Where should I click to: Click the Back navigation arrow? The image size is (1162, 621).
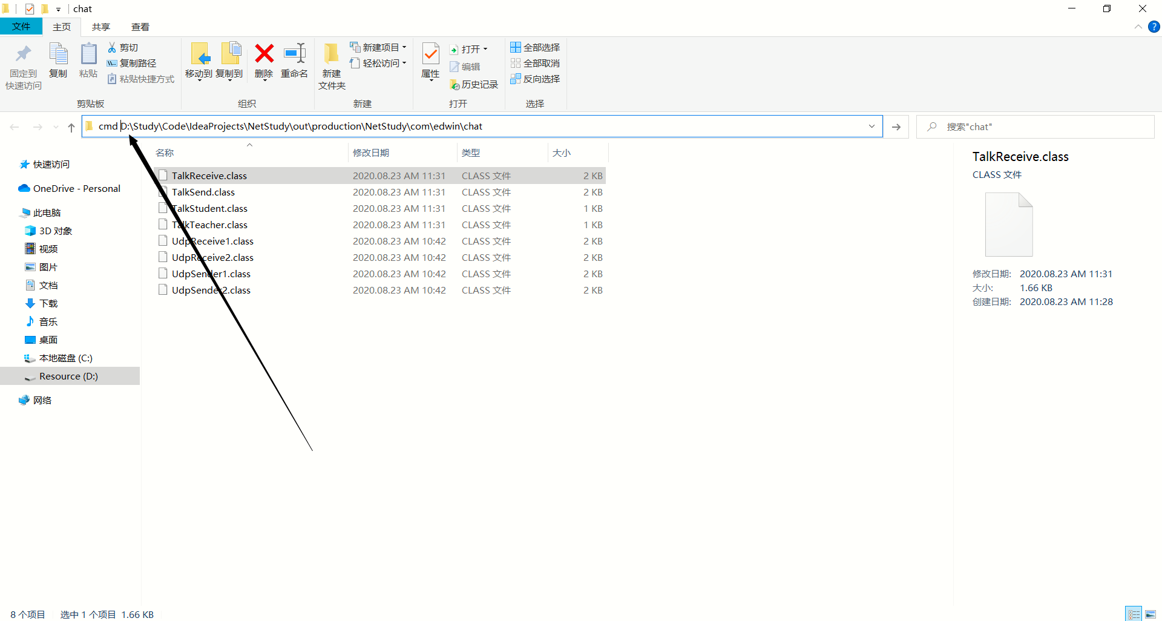tap(15, 127)
